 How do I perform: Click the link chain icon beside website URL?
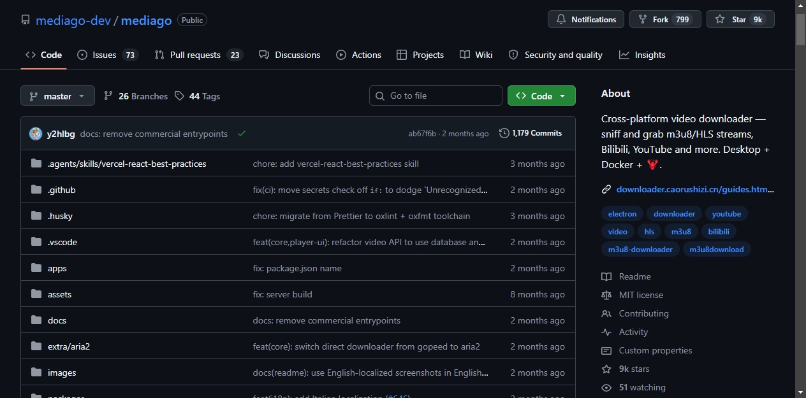click(x=606, y=189)
